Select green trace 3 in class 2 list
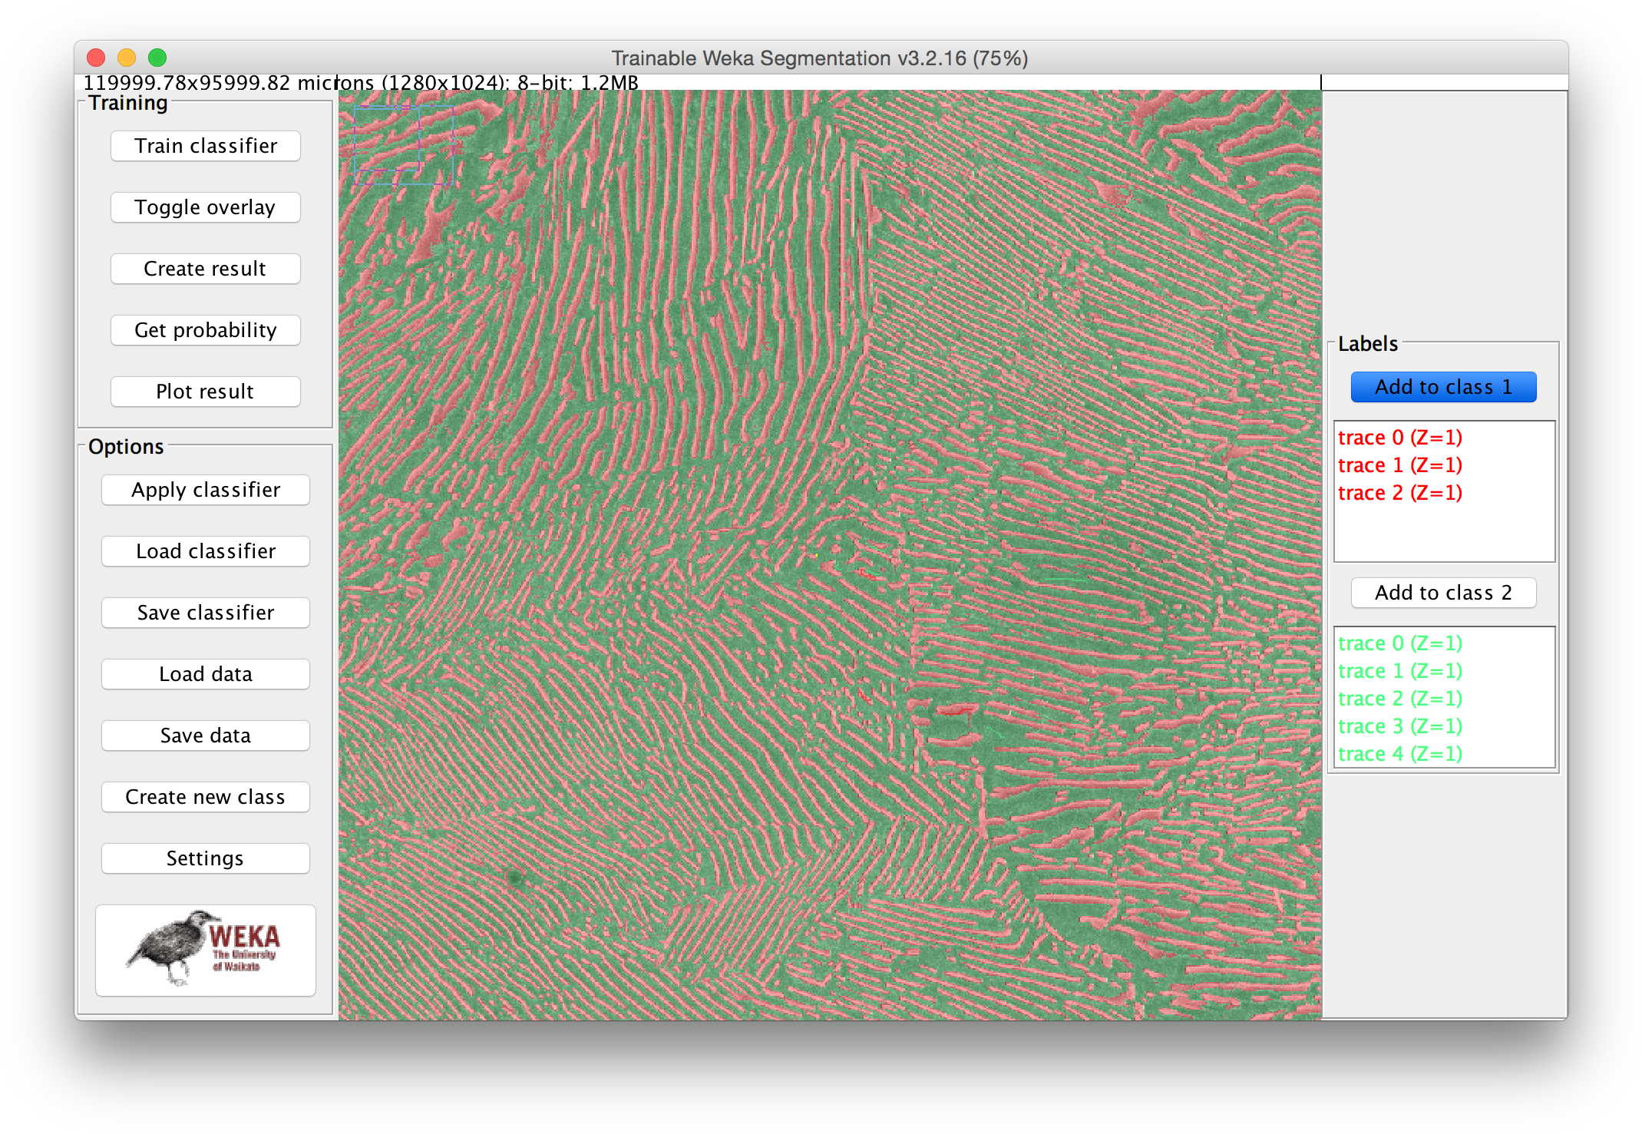The height and width of the screenshot is (1134, 1642). [x=1399, y=726]
